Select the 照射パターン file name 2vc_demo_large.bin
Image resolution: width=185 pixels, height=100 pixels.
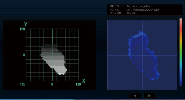click(138, 6)
